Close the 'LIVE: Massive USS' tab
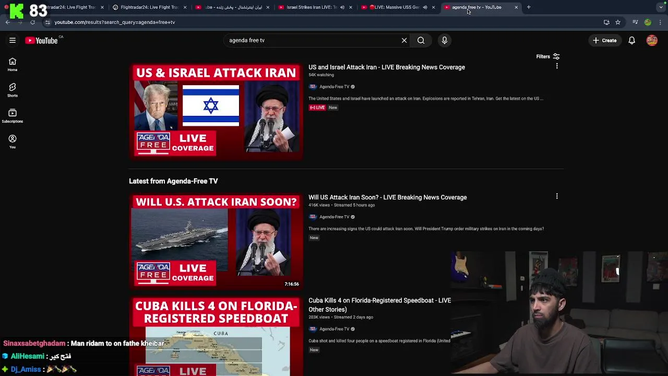The height and width of the screenshot is (376, 668). 433,7
